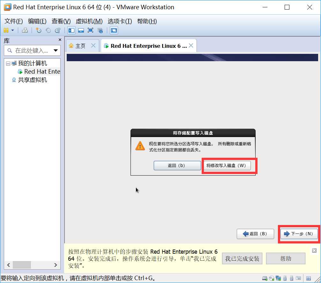
Task: Switch to Red Hat Enterprise Linux 6 tab
Action: 149,46
